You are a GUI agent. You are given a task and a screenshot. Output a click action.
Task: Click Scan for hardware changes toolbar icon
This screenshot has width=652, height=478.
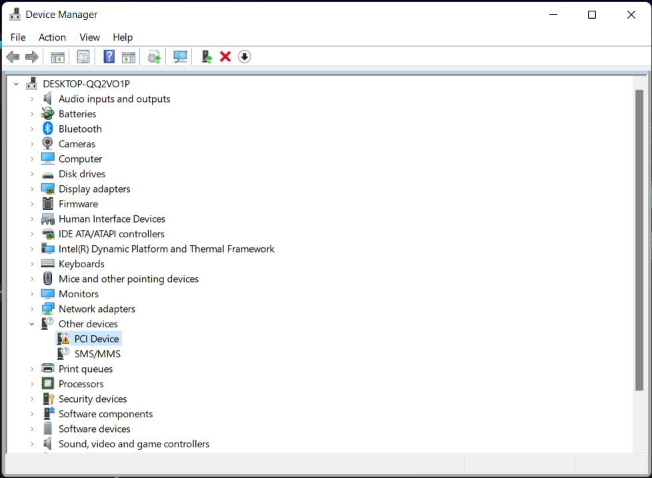(180, 57)
